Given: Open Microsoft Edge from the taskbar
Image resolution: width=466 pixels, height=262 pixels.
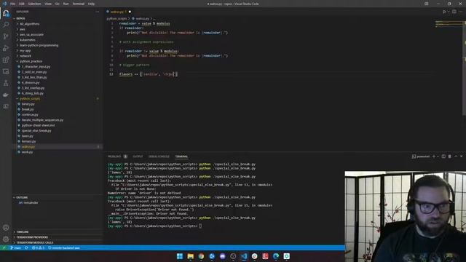Looking at the screenshot, I should (x=276, y=256).
